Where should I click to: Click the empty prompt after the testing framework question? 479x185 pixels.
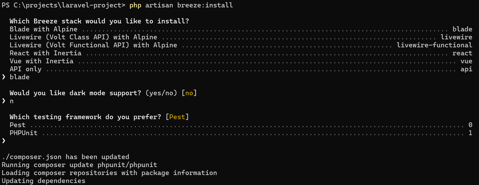(3, 141)
